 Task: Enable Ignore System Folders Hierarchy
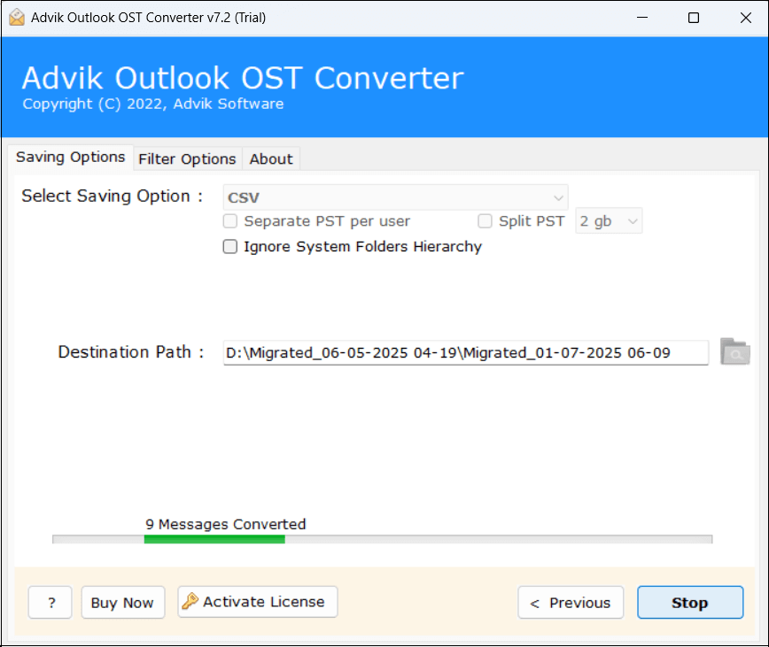(x=230, y=246)
